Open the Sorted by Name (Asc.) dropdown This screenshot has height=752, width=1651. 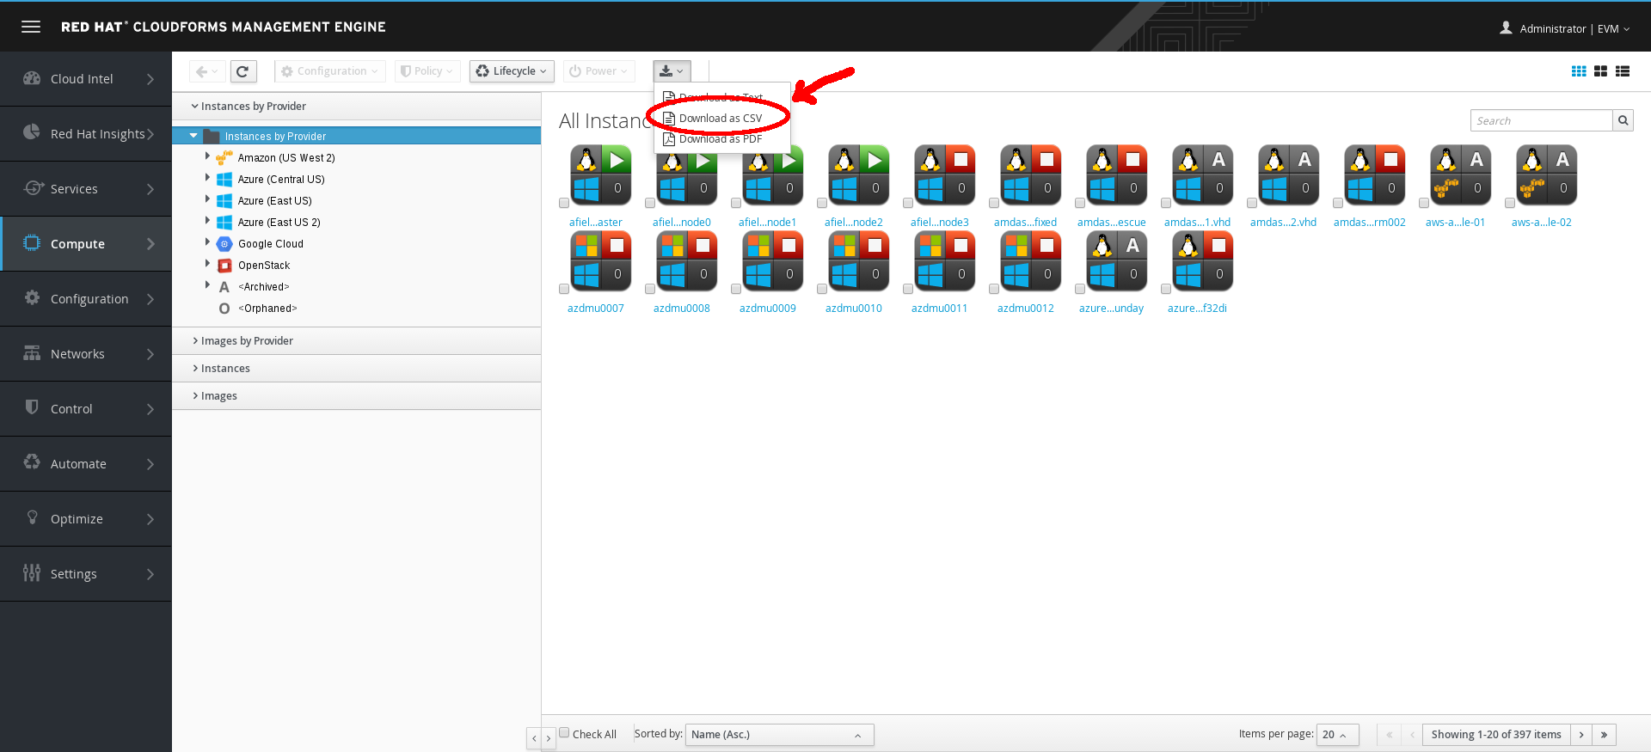tap(779, 735)
